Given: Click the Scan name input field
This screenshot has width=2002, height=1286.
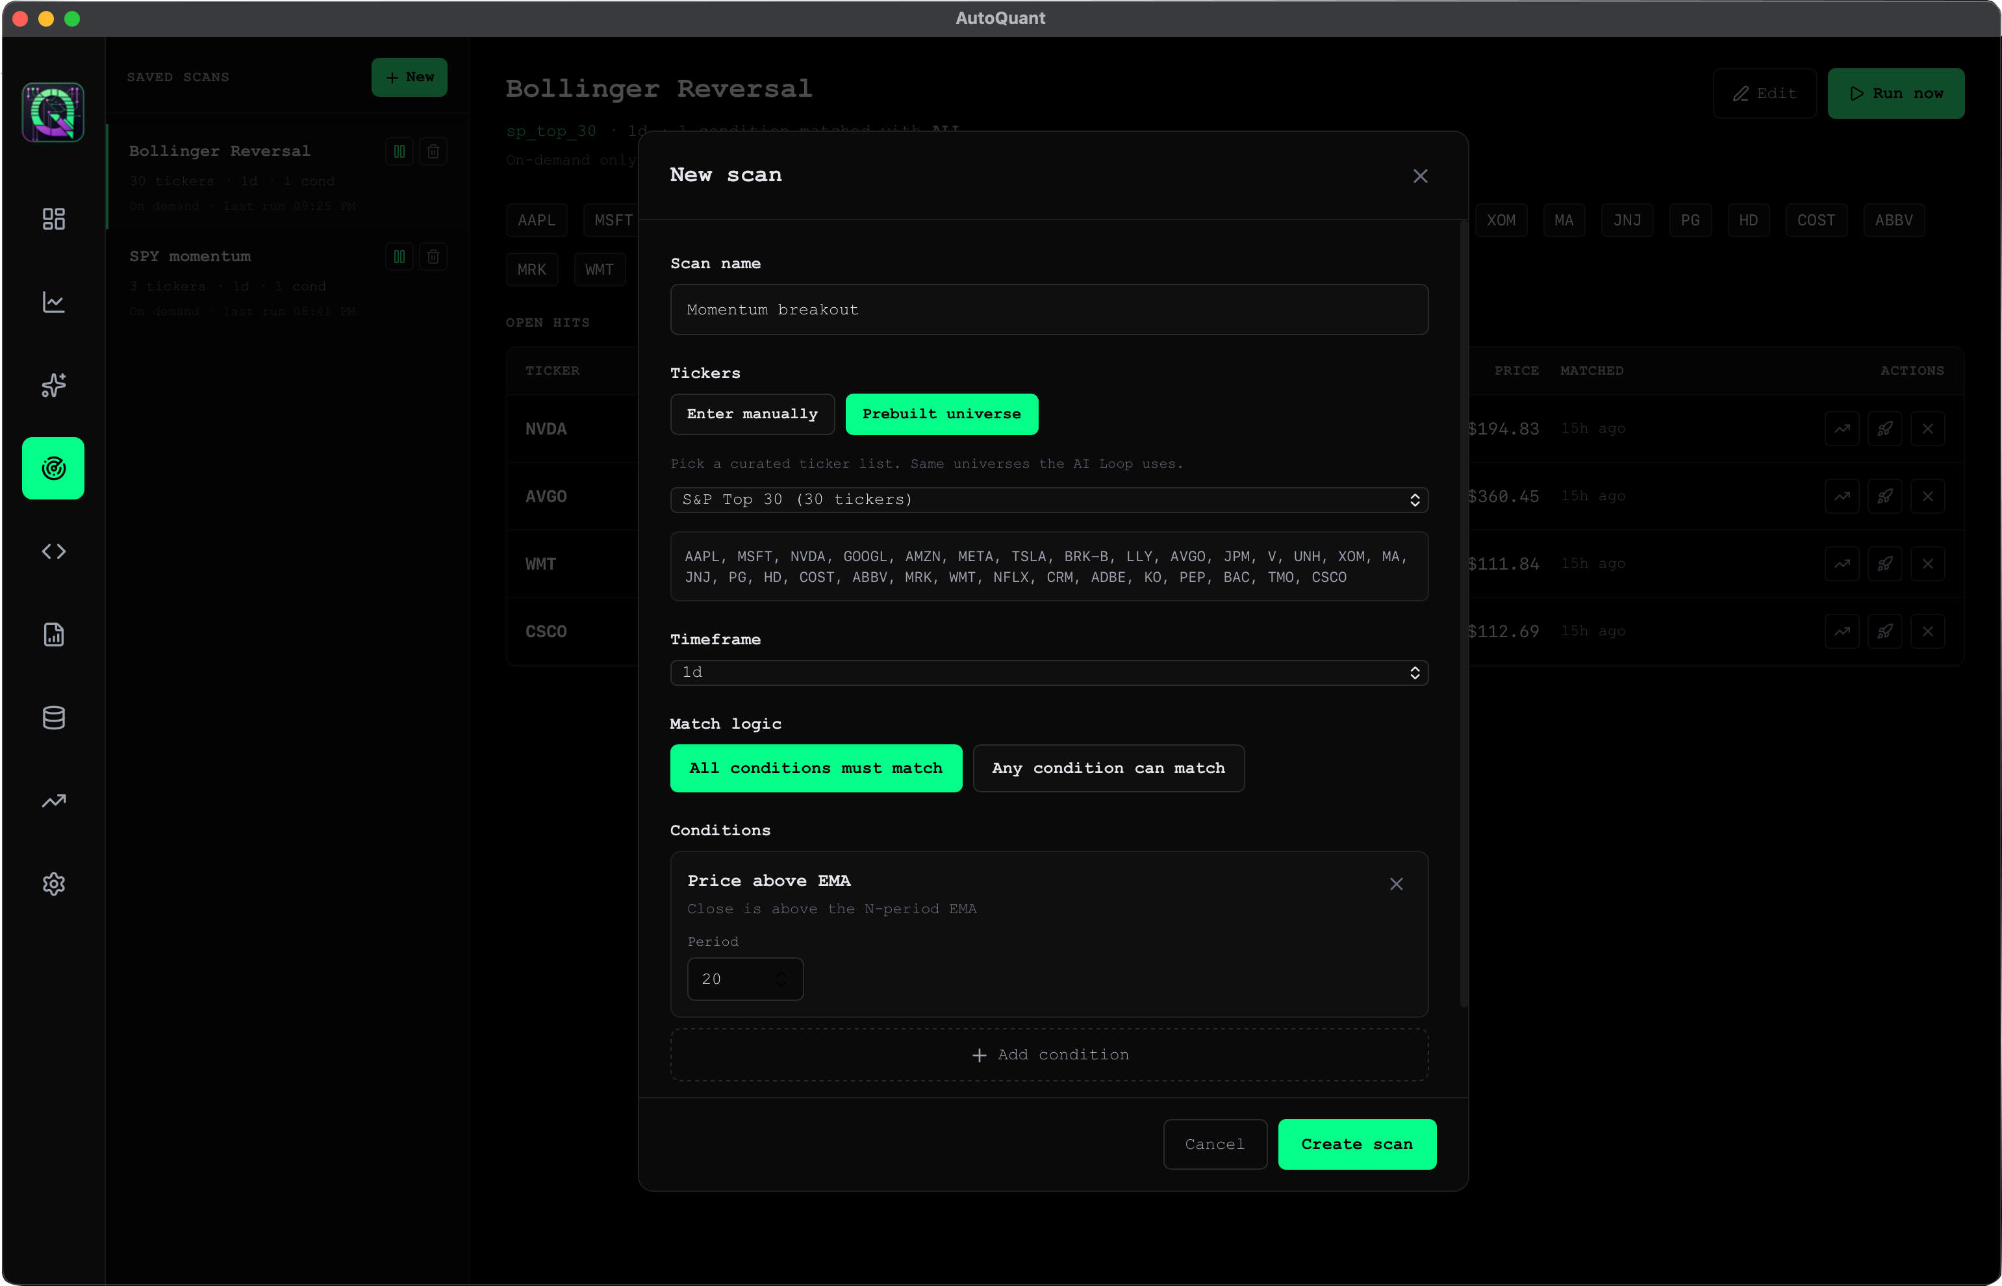Looking at the screenshot, I should coord(1049,310).
